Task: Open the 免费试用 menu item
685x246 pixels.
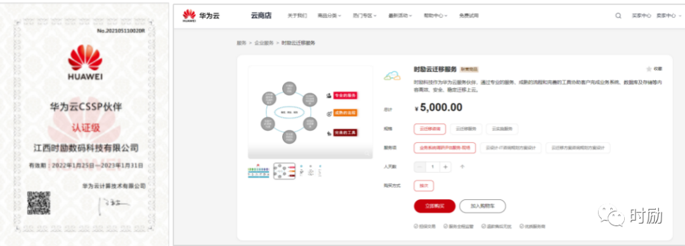Action: [x=469, y=16]
